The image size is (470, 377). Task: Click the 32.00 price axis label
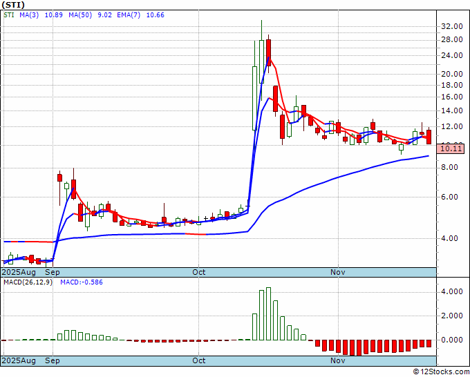click(452, 26)
